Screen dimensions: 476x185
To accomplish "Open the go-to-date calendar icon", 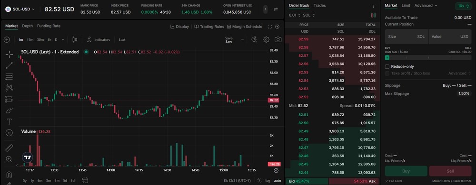I will coord(85,180).
